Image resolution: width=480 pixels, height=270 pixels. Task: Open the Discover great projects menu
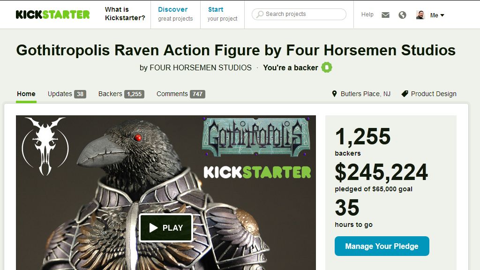point(175,14)
